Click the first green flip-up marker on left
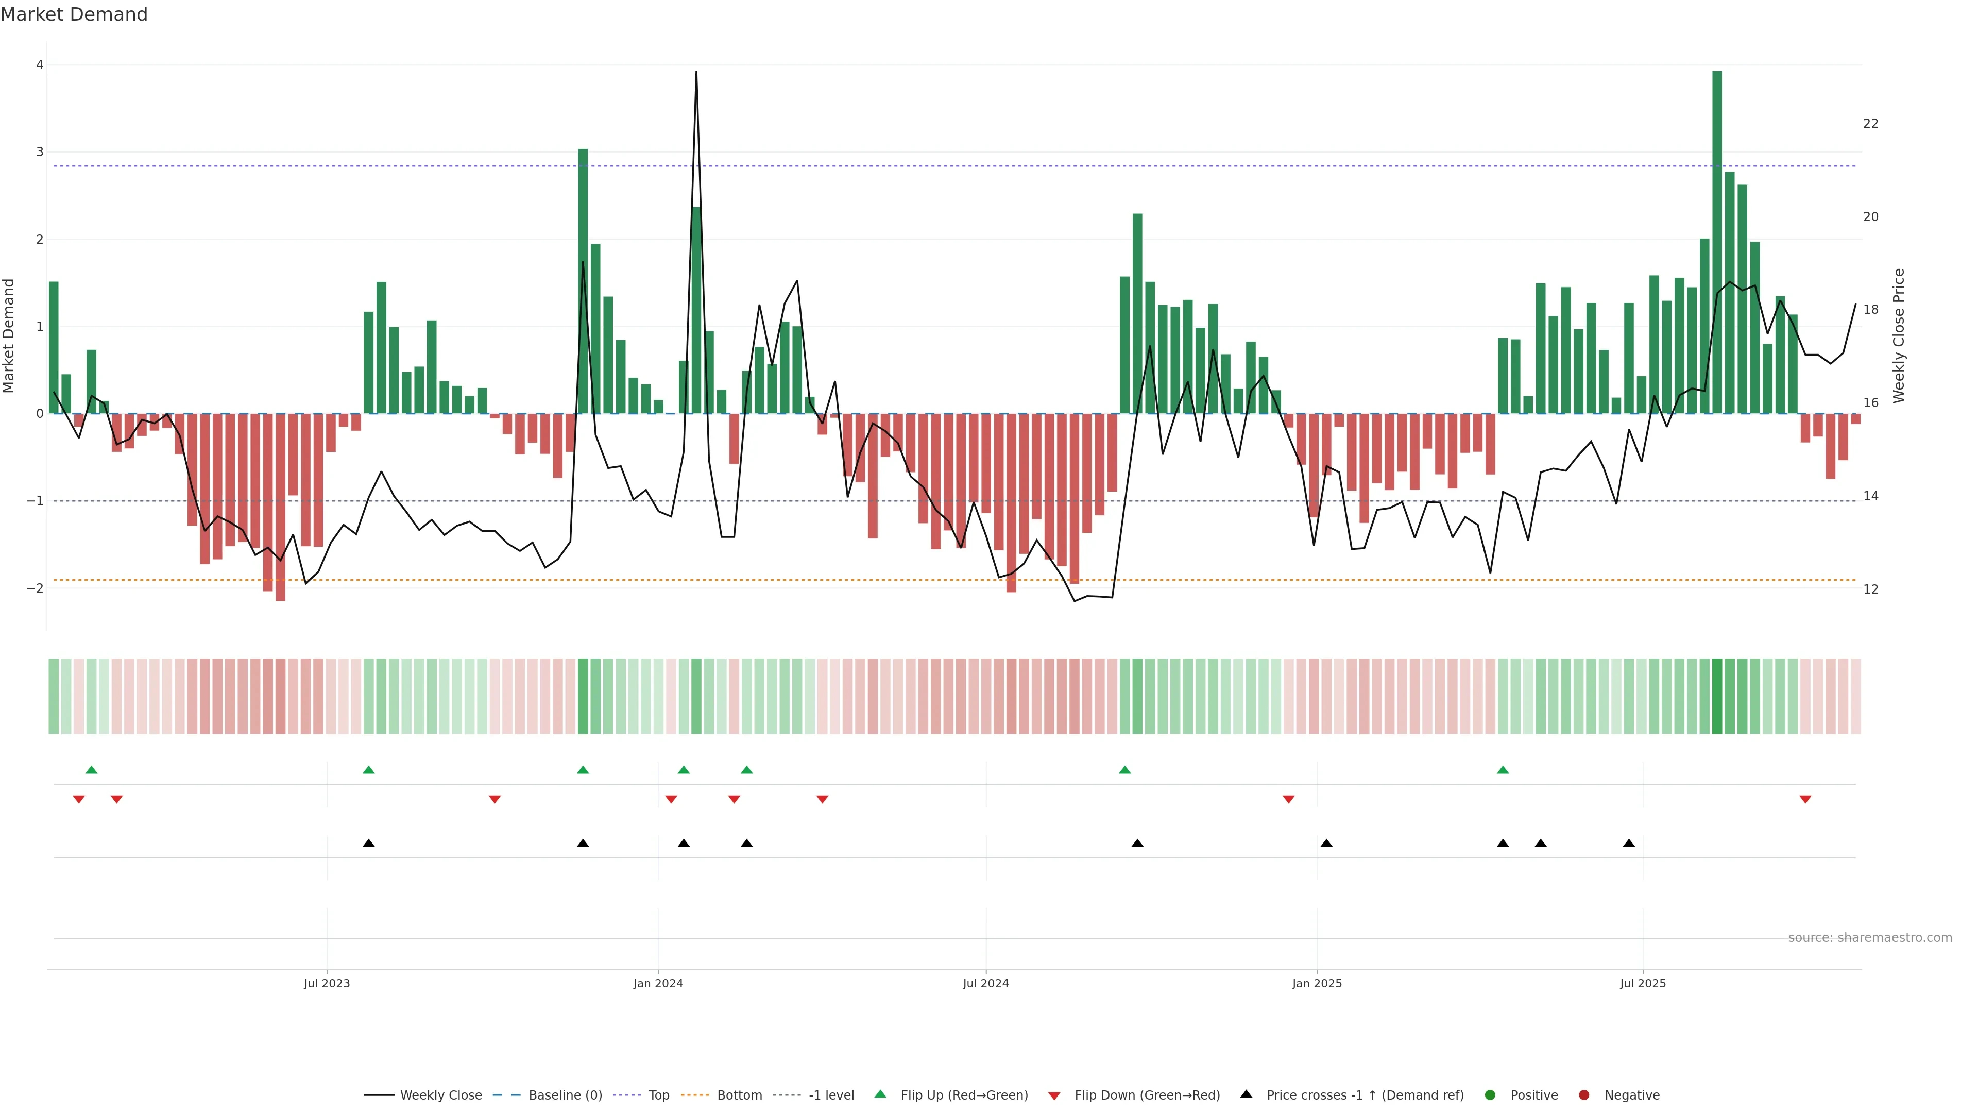The image size is (1978, 1113). tap(91, 770)
